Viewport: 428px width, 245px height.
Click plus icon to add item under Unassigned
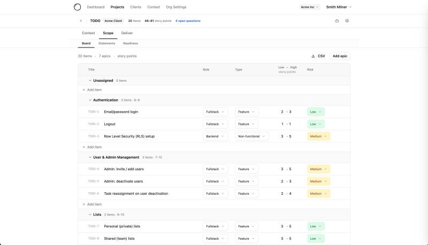[x=83, y=90]
